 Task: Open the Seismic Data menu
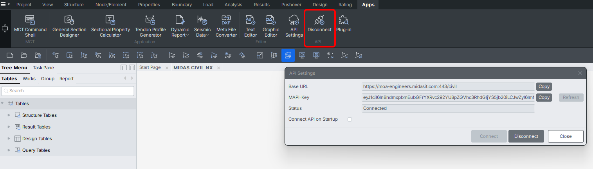tap(202, 26)
